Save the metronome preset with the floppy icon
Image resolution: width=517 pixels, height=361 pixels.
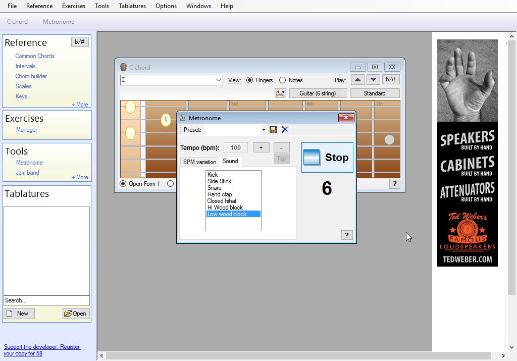(273, 130)
